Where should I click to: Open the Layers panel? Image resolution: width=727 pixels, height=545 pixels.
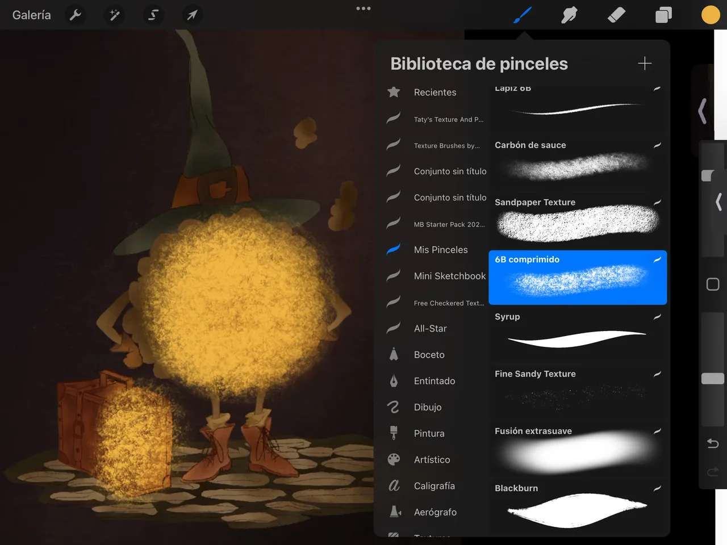click(663, 15)
